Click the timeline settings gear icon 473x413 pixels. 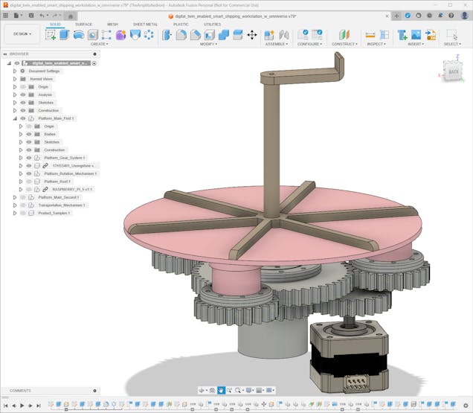tap(467, 406)
